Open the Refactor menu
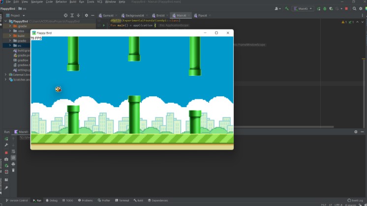The height and width of the screenshot is (206, 367). tap(61, 1)
